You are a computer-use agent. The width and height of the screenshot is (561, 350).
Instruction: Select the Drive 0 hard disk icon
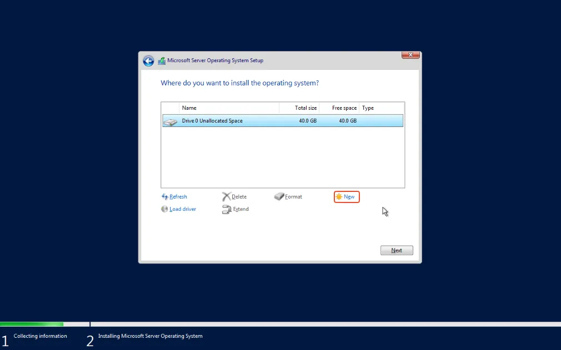170,120
